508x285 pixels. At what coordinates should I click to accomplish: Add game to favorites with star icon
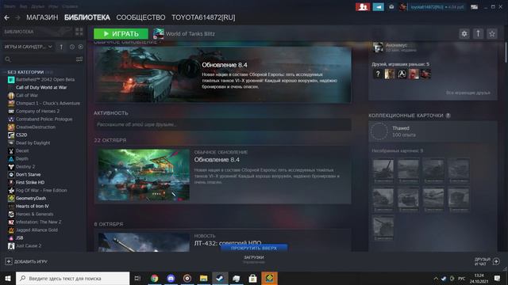pos(492,33)
